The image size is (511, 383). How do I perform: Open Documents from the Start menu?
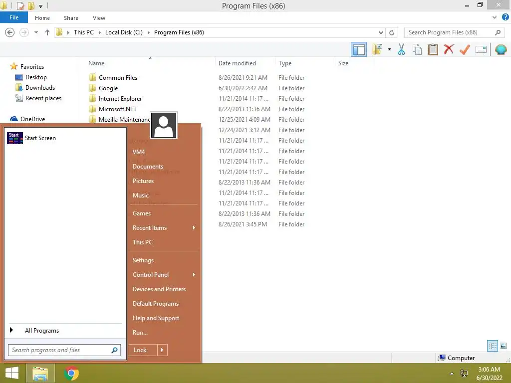148,166
